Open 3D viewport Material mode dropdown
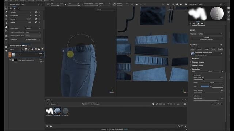 coord(105,9)
